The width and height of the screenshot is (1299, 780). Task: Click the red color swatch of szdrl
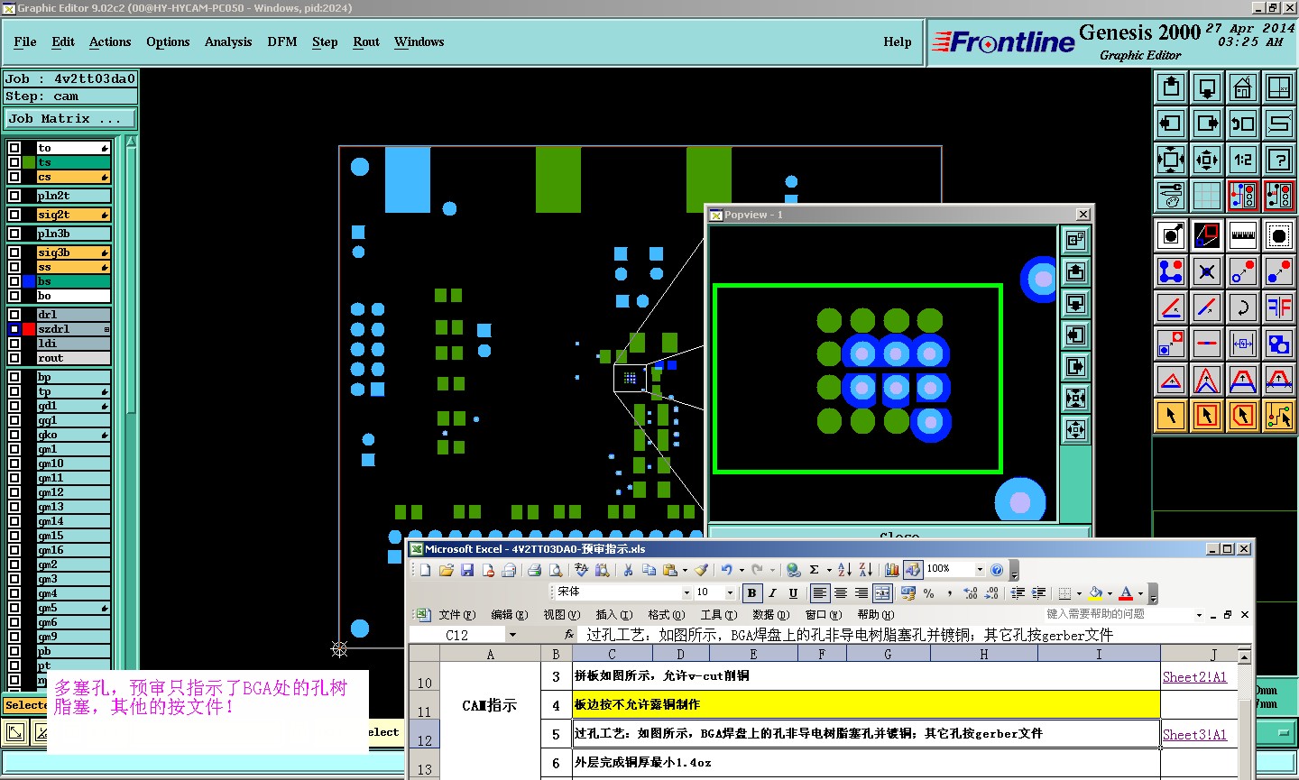point(29,329)
